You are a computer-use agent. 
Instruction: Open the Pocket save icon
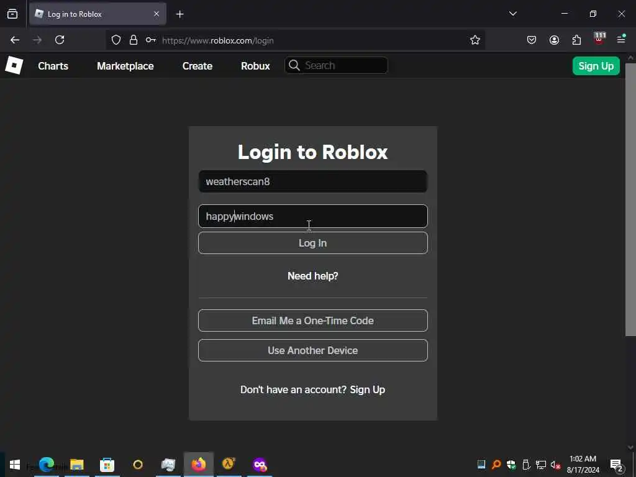(532, 40)
